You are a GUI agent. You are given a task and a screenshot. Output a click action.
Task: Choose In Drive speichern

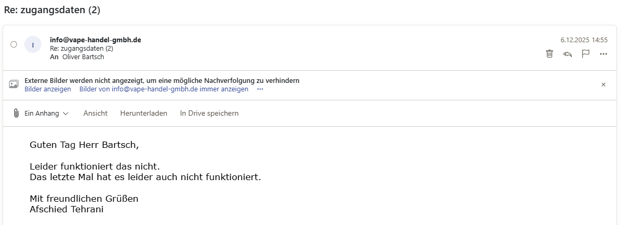(209, 114)
